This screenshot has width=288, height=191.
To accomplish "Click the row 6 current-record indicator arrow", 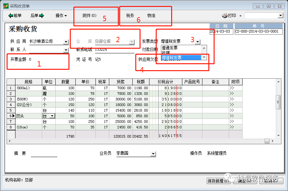I will pyautogui.click(x=13, y=116).
